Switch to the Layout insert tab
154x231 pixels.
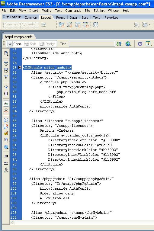(46, 18)
